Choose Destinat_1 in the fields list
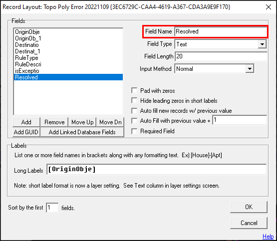The image size is (277, 241). coord(68,51)
